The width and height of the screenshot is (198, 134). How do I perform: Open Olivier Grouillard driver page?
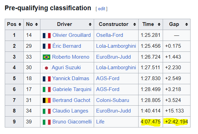click(x=71, y=35)
